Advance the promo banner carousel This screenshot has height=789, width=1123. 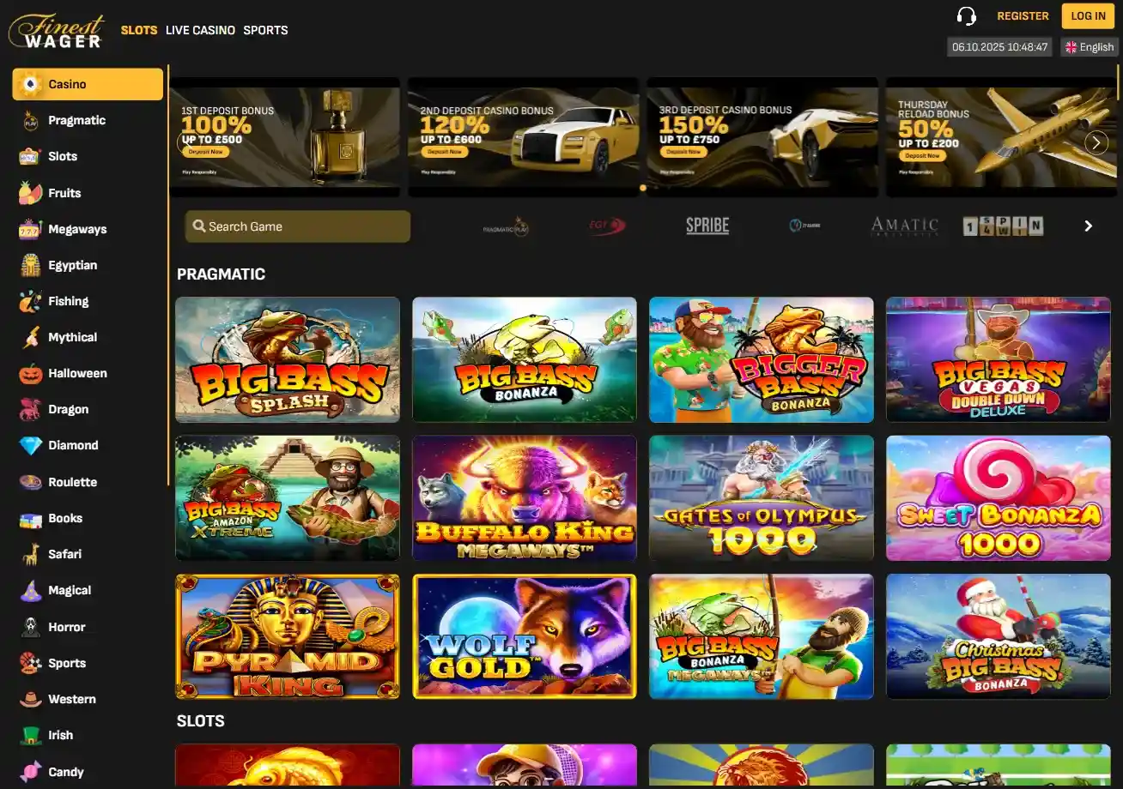[x=1096, y=142]
